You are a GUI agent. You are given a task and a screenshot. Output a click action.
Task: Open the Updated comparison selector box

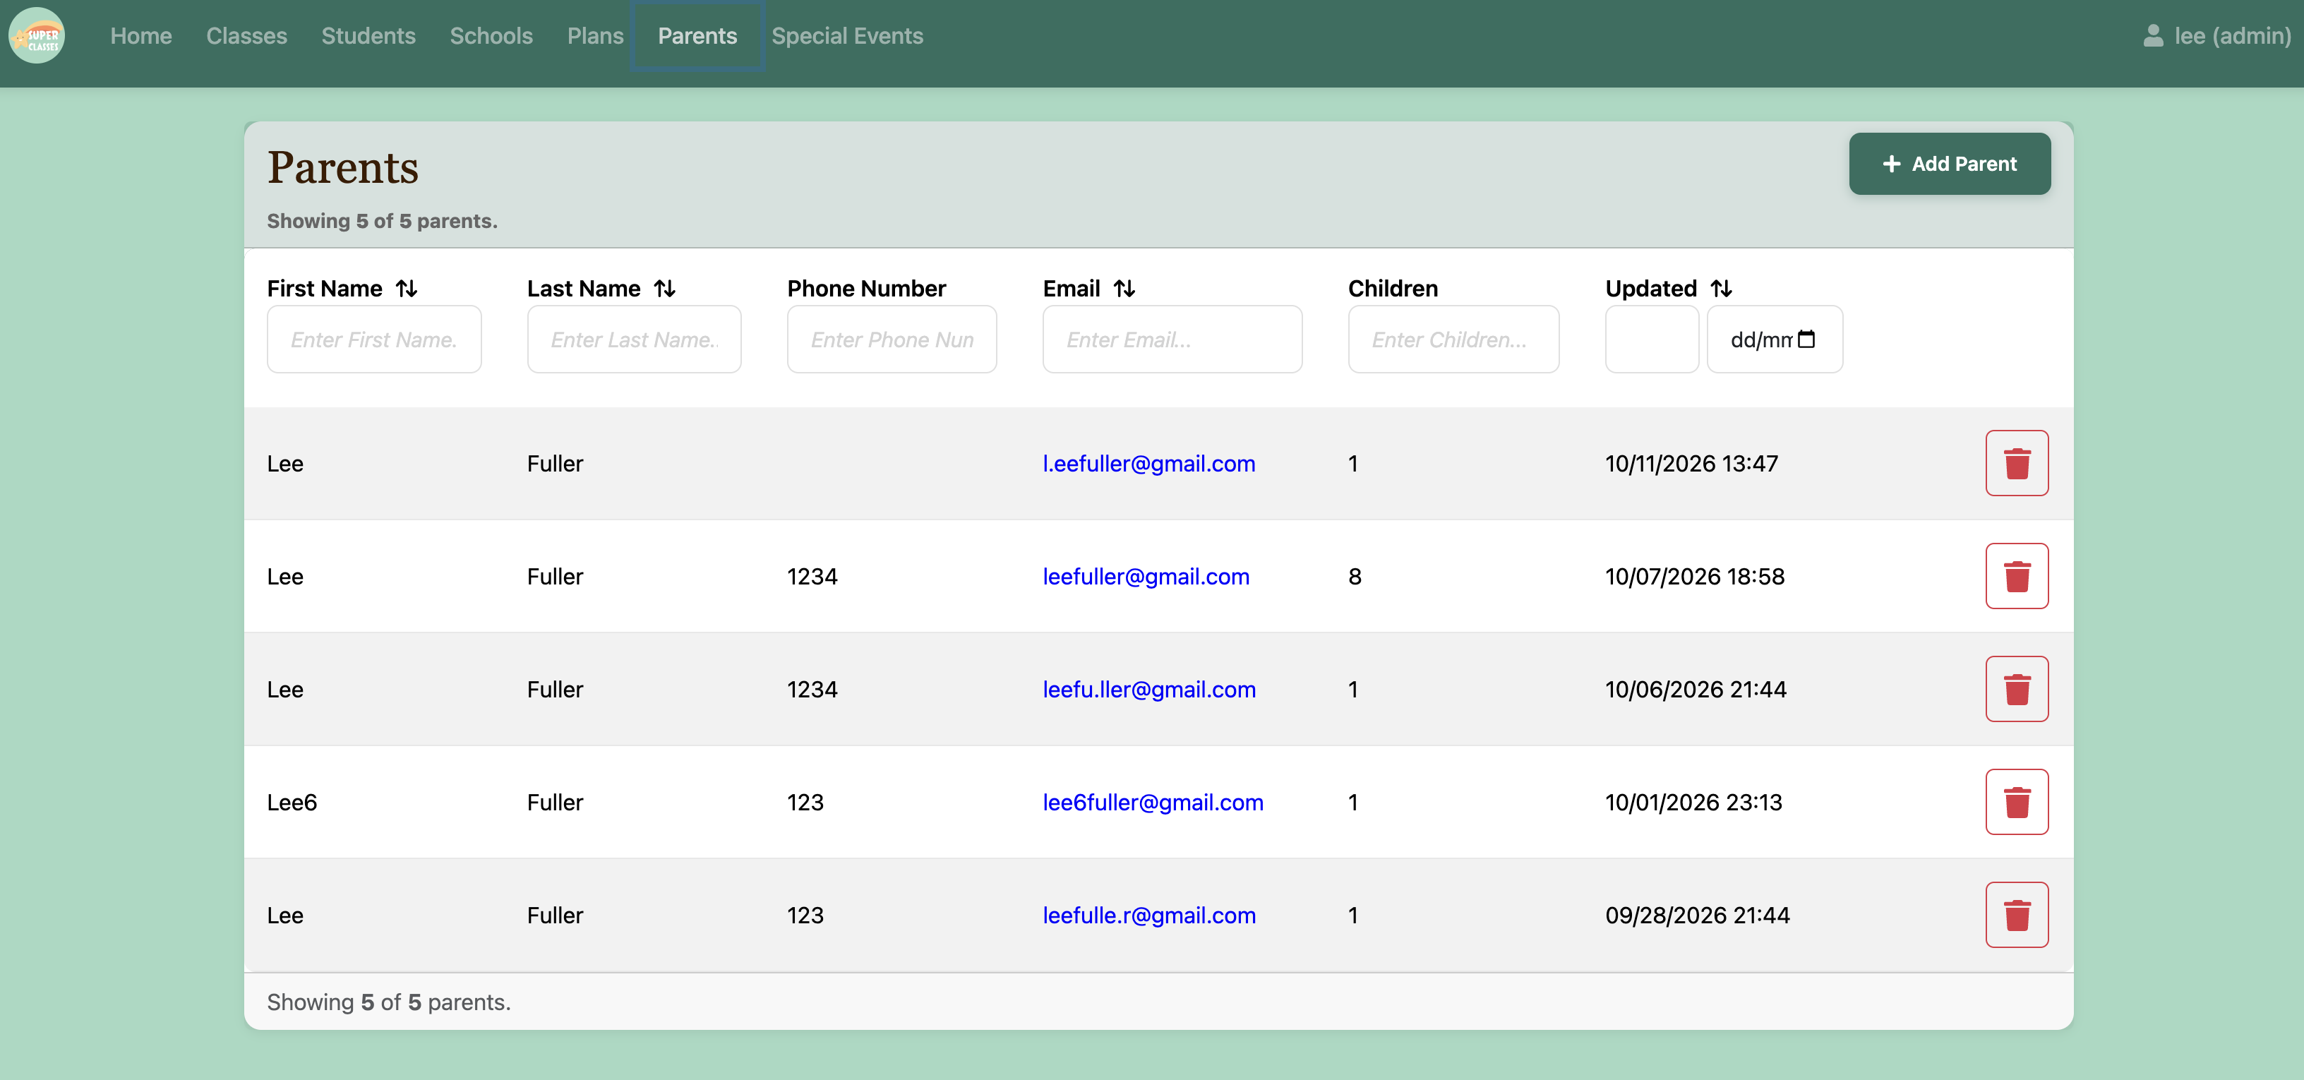tap(1651, 340)
